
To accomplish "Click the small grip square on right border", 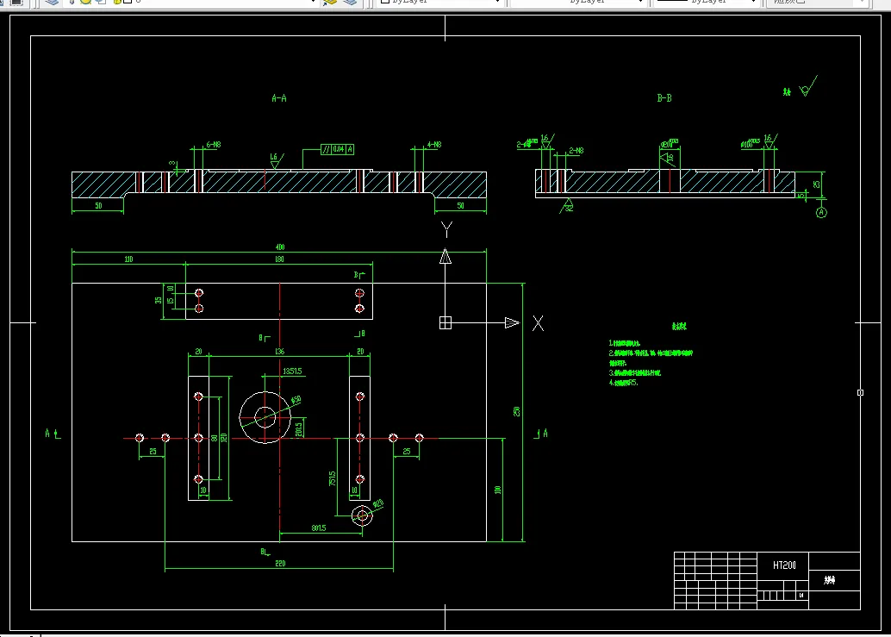I will click(860, 393).
